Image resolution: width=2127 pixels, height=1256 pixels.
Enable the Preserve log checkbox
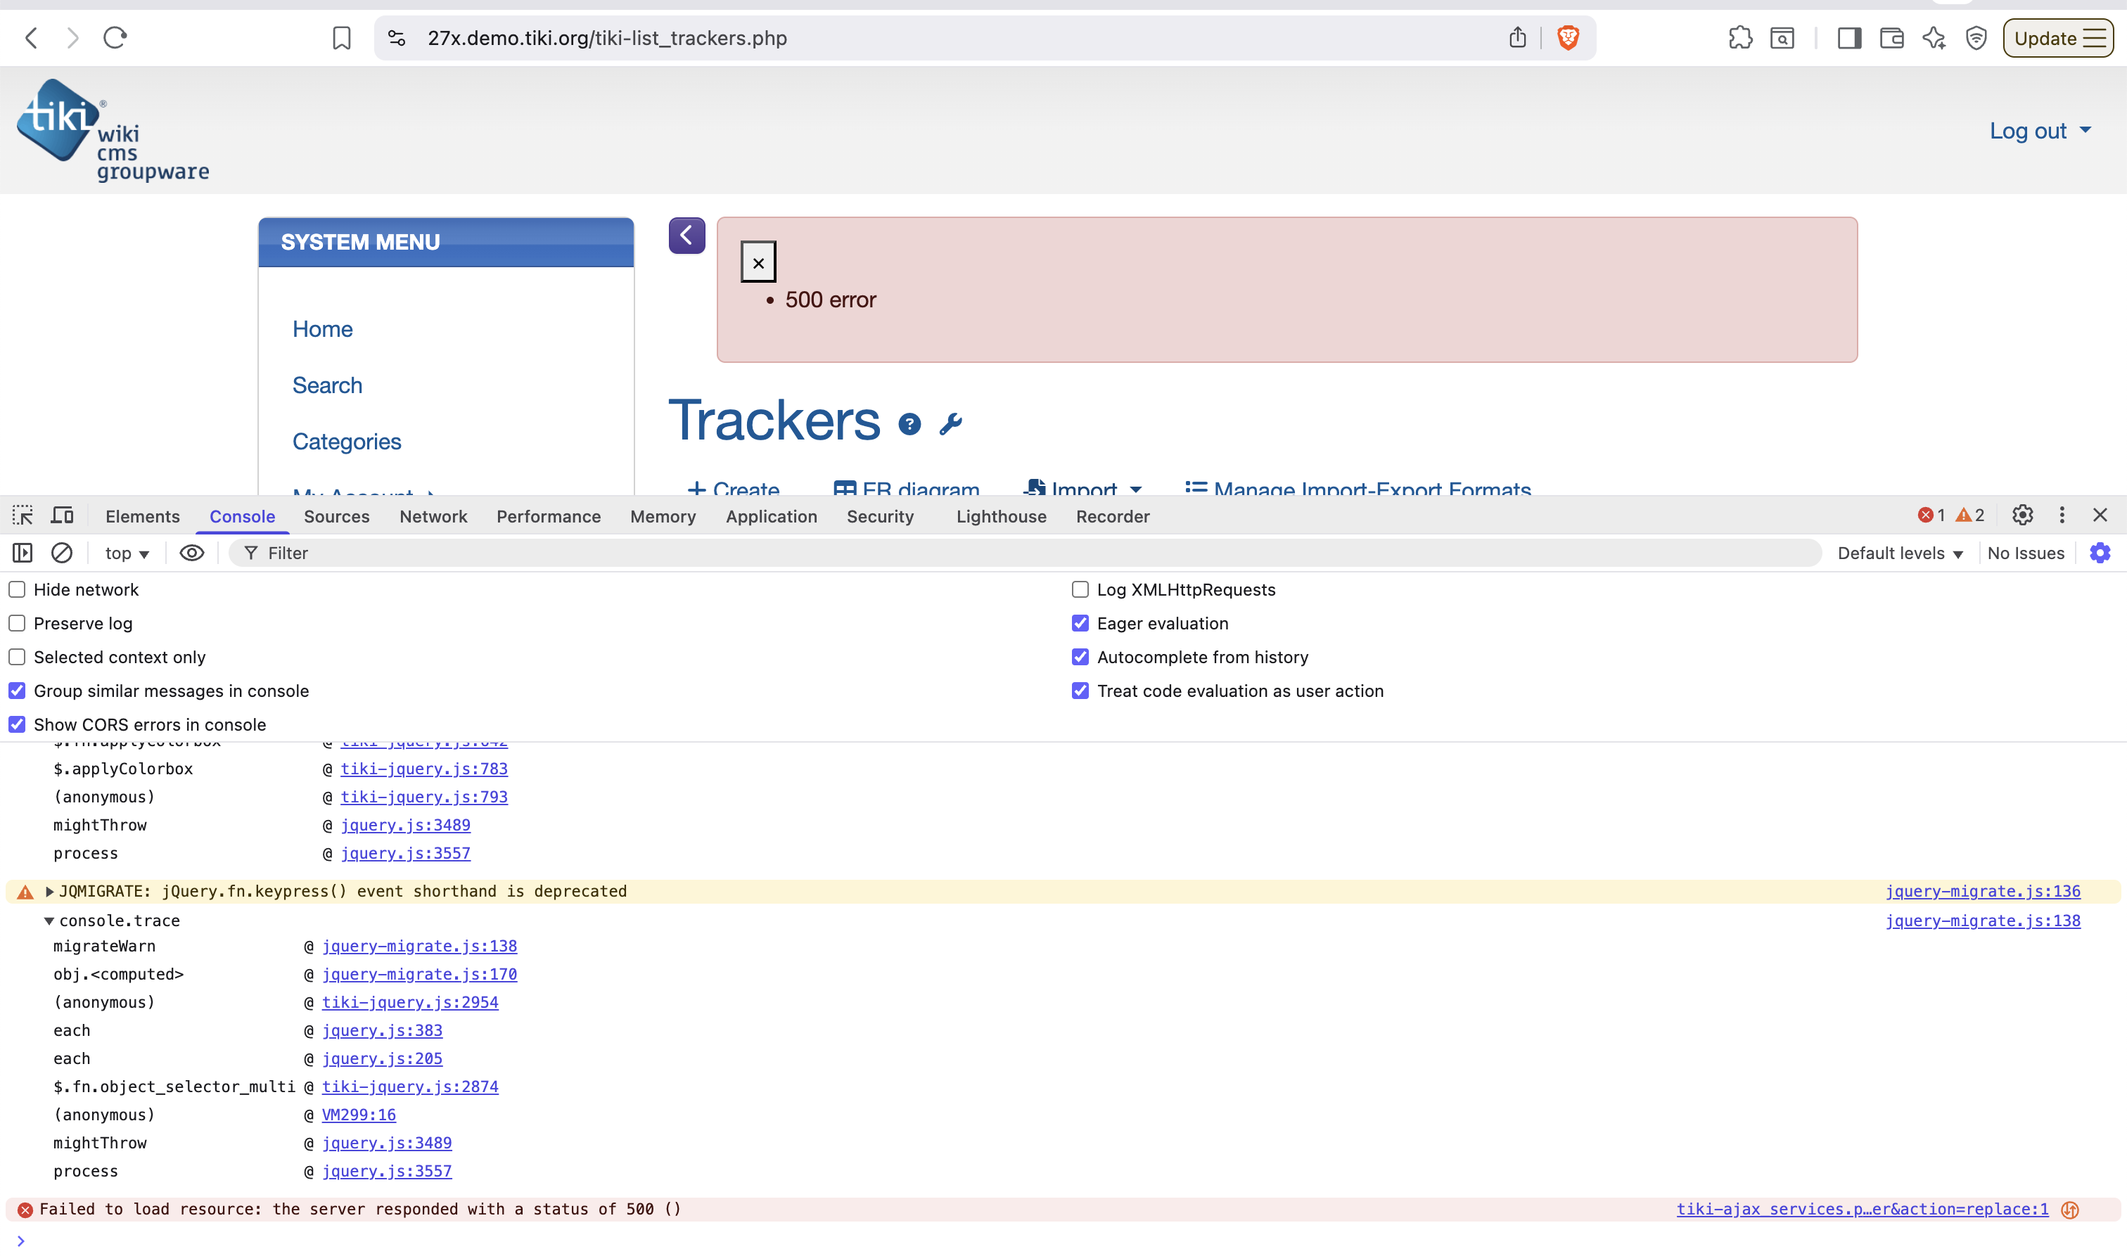[x=17, y=623]
